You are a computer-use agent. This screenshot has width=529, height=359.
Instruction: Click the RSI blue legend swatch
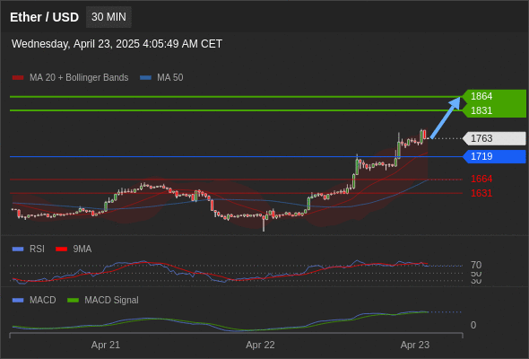(x=18, y=249)
